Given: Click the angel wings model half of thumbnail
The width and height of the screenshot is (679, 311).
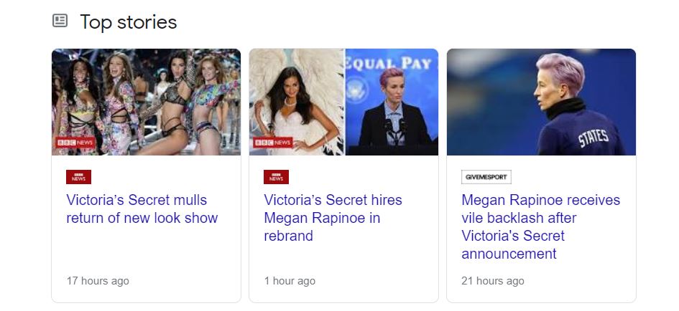Looking at the screenshot, I should [297, 102].
